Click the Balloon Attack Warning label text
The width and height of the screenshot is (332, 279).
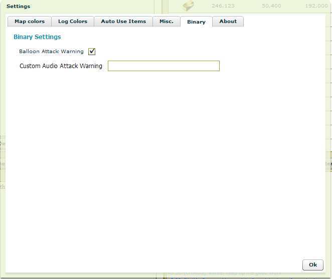(x=51, y=52)
